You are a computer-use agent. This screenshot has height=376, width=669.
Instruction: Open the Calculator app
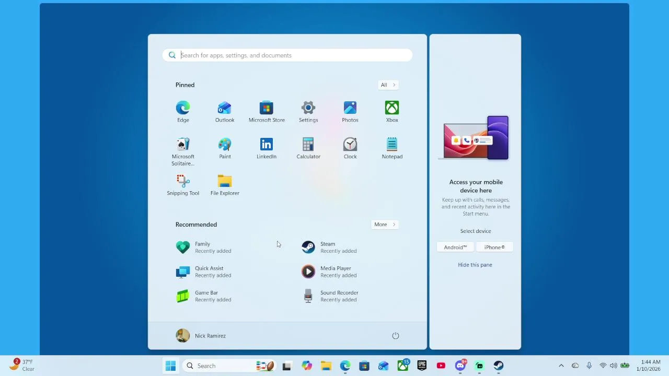(x=308, y=148)
